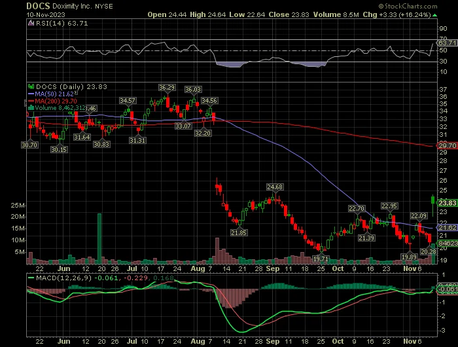The image size is (458, 347).
Task: Click the 19.89 low price label
Action: point(409,257)
